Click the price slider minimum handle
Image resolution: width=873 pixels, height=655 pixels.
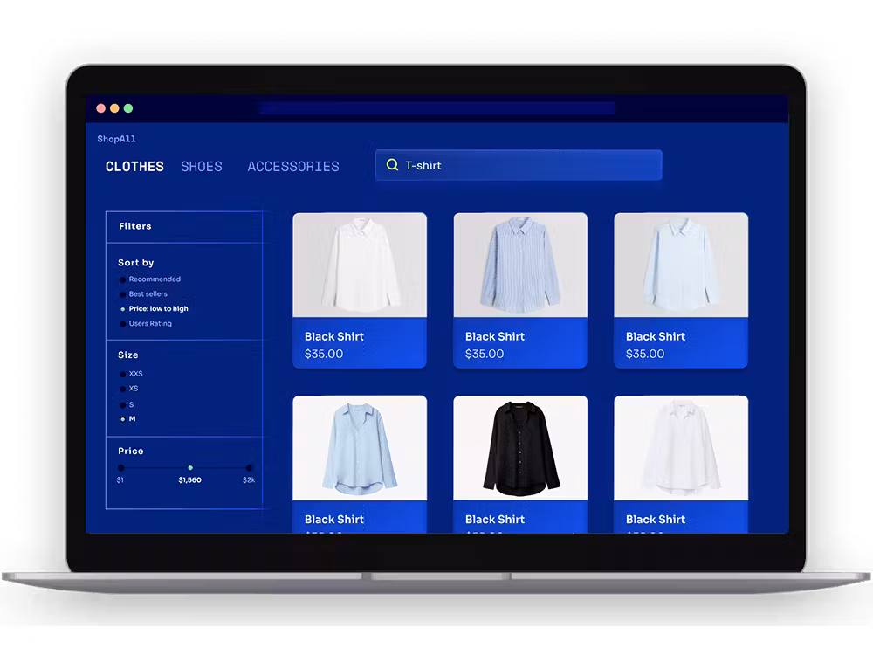click(x=121, y=468)
